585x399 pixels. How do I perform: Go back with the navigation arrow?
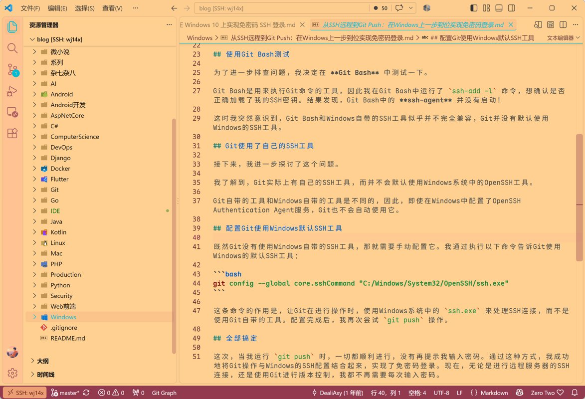coord(174,8)
